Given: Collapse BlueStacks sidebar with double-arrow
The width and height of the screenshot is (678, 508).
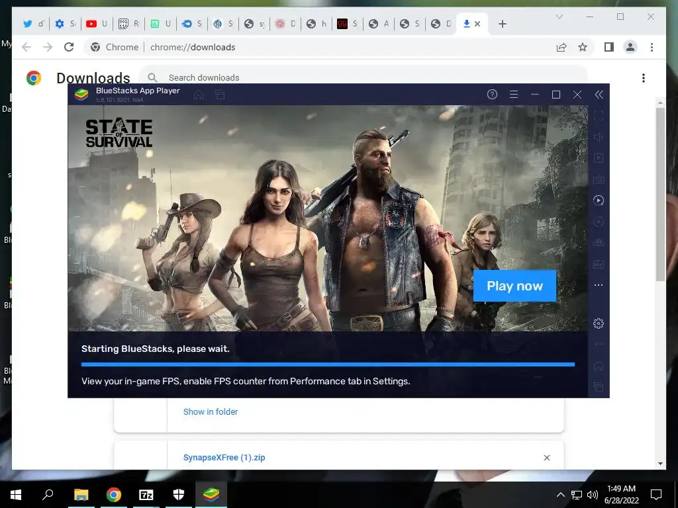Looking at the screenshot, I should [599, 95].
